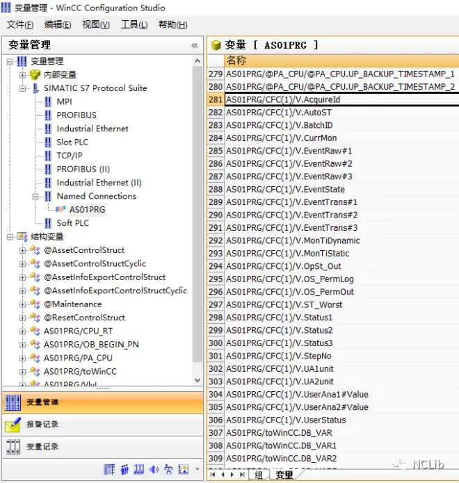Viewport: 459px width, 483px height.
Task: Expand the 内部变量 tree node
Action: tap(22, 75)
